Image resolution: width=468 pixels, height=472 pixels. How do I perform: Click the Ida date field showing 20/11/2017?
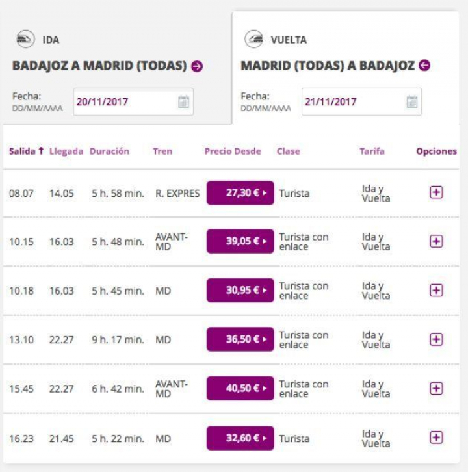click(123, 102)
